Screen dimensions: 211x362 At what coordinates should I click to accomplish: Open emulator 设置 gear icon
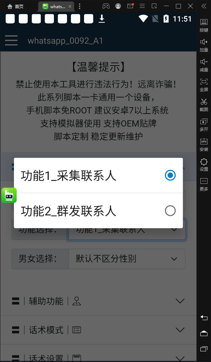(x=204, y=164)
